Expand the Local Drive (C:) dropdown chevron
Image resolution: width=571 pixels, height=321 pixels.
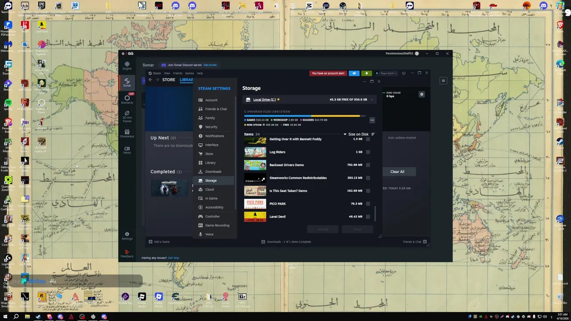point(372,100)
